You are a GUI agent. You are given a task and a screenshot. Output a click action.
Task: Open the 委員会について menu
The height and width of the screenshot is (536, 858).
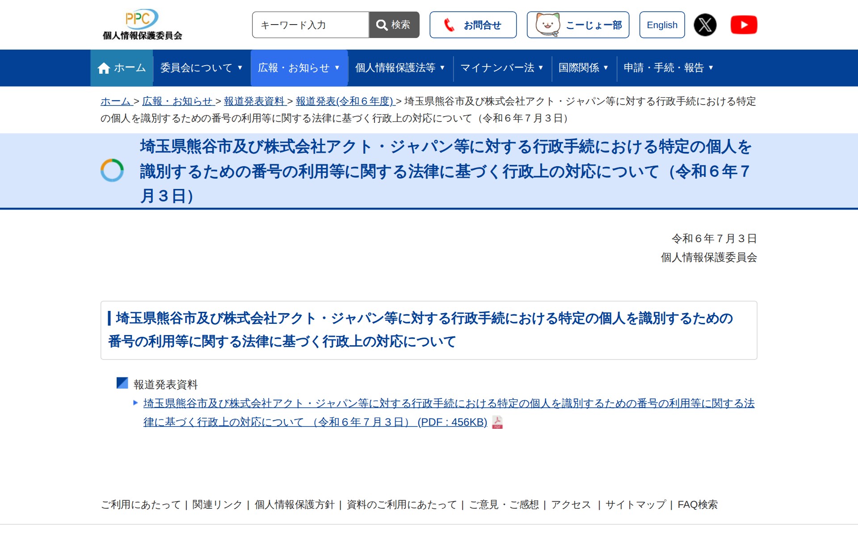(x=201, y=68)
